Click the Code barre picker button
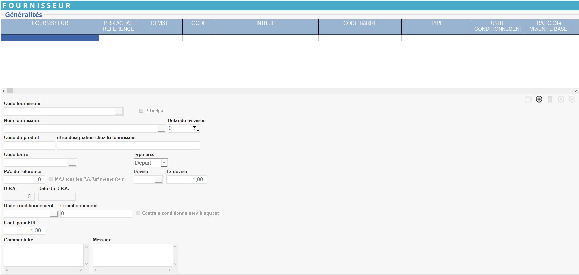This screenshot has height=275, width=579. (72, 163)
